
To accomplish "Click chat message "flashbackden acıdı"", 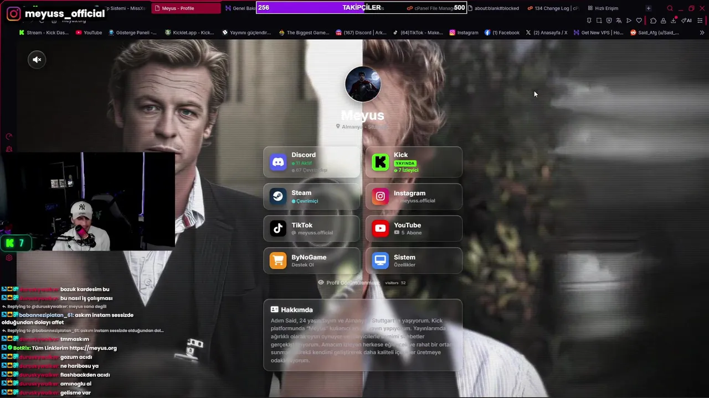I will pyautogui.click(x=85, y=375).
